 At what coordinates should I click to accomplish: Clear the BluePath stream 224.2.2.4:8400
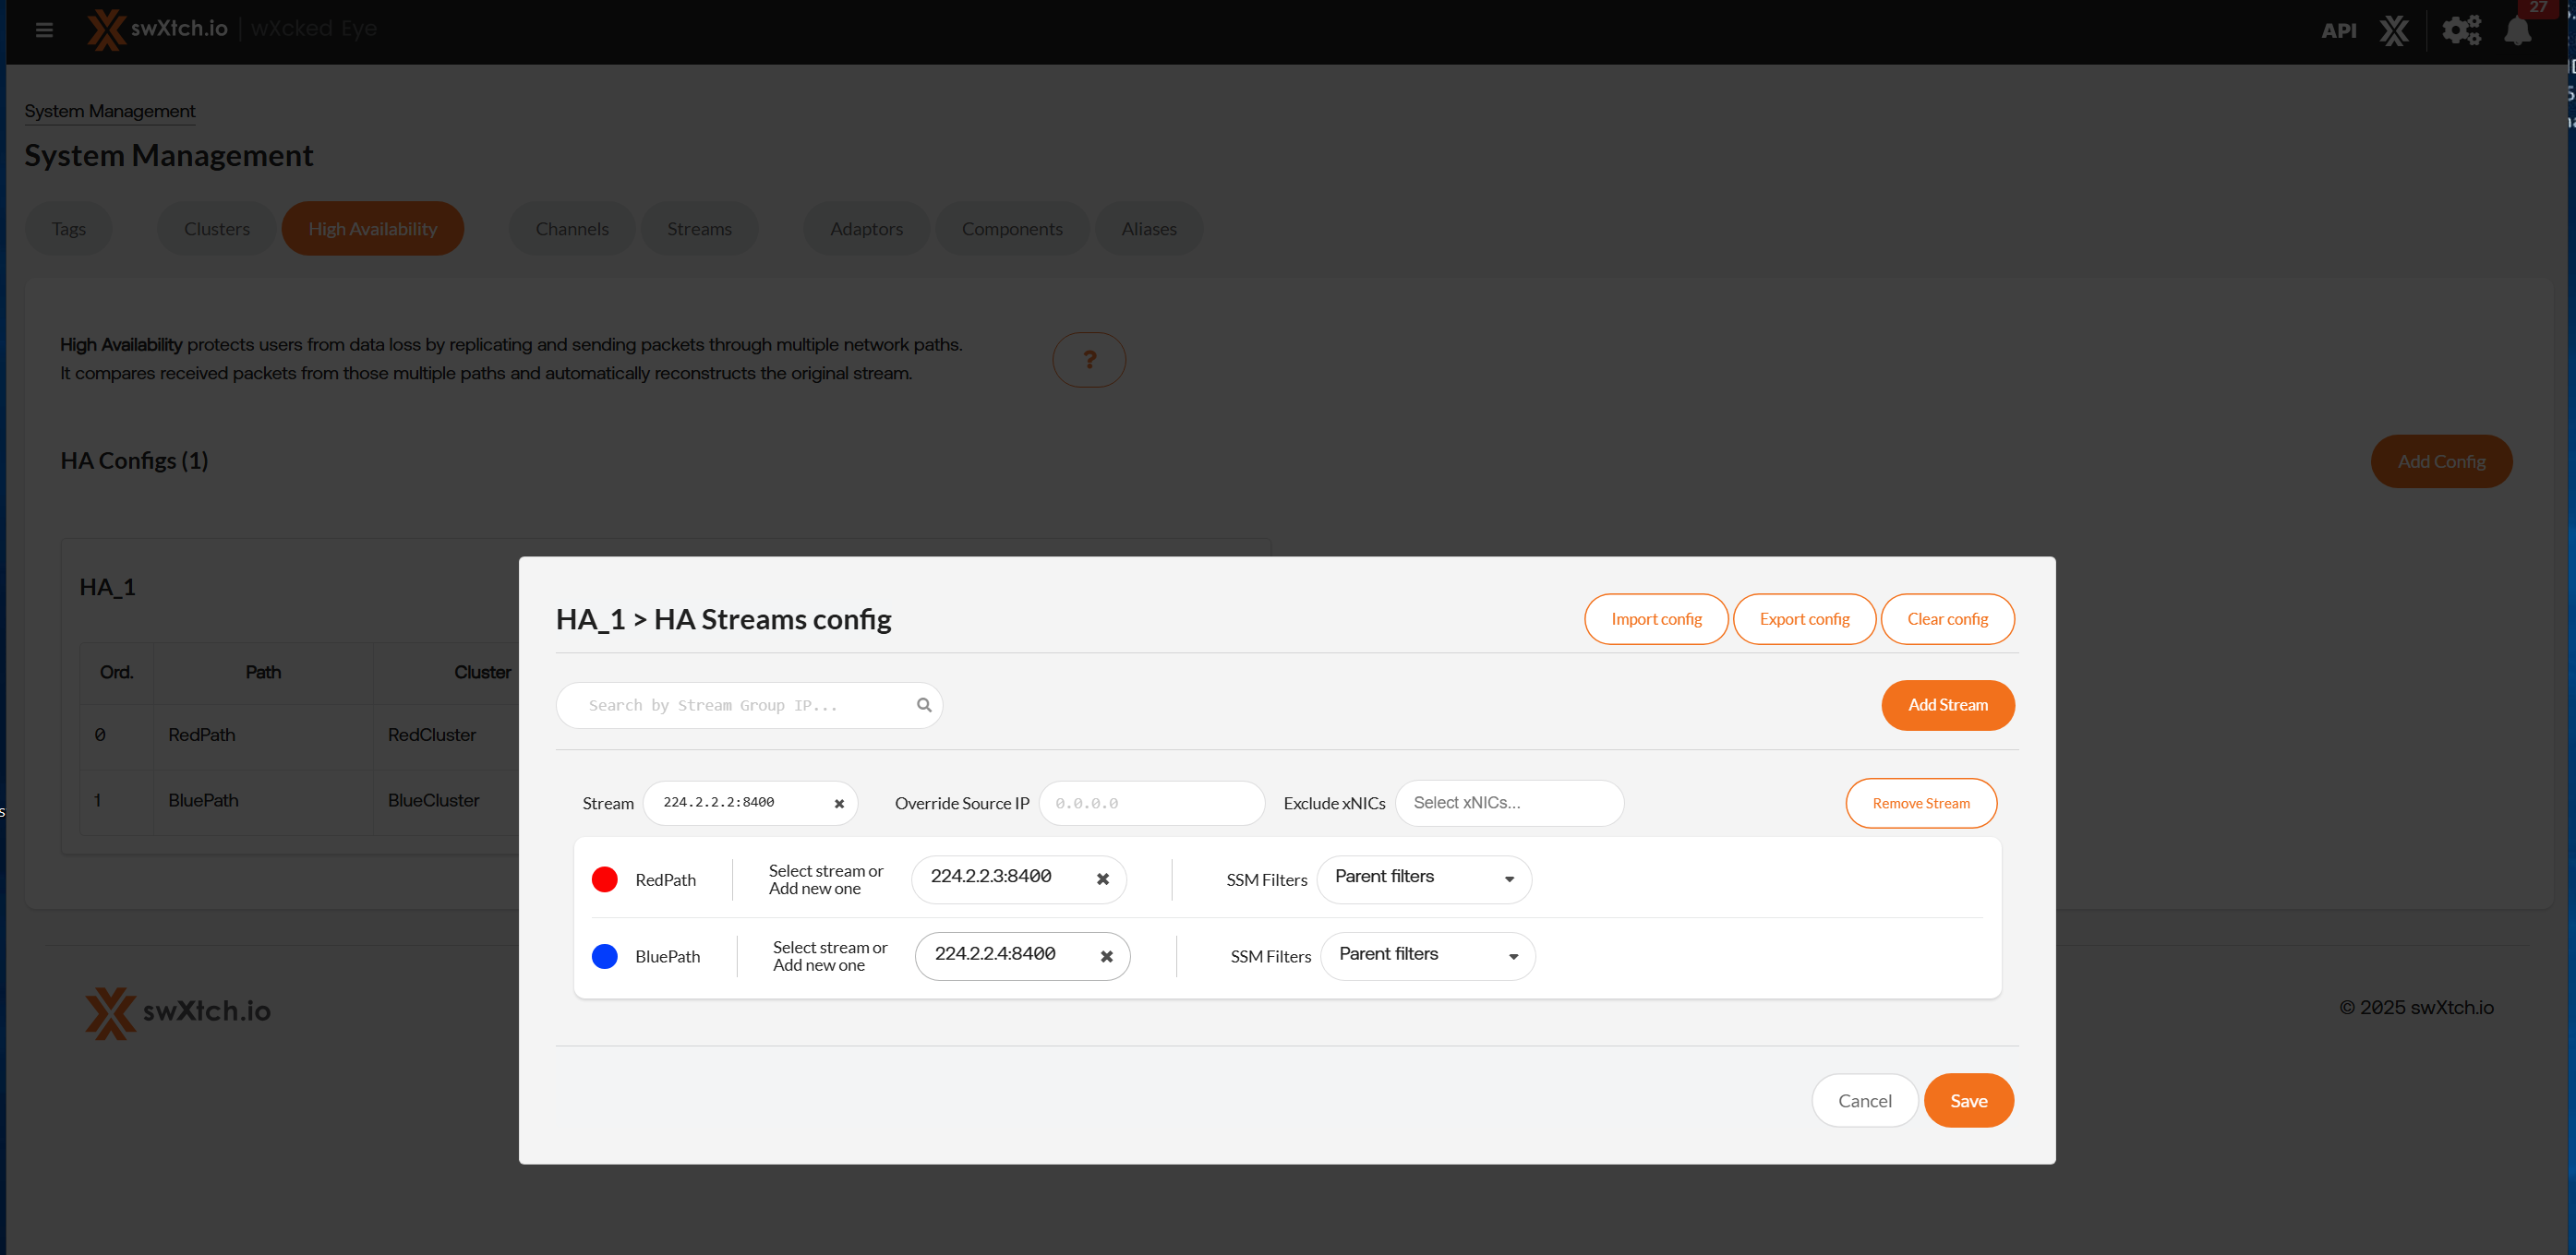(1107, 956)
